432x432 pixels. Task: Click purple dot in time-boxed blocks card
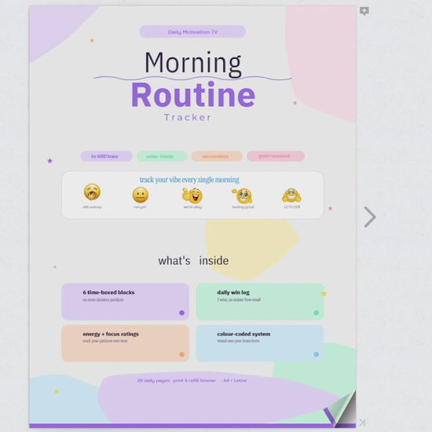point(182,313)
